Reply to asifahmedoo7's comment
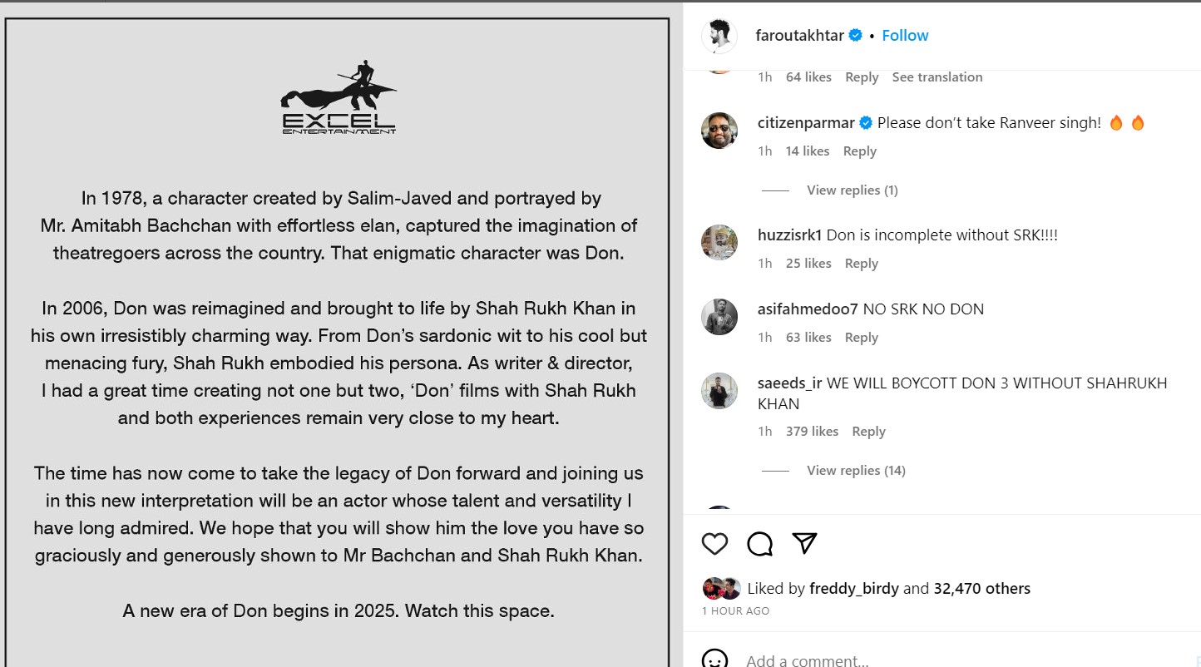The width and height of the screenshot is (1201, 667). 861,338
